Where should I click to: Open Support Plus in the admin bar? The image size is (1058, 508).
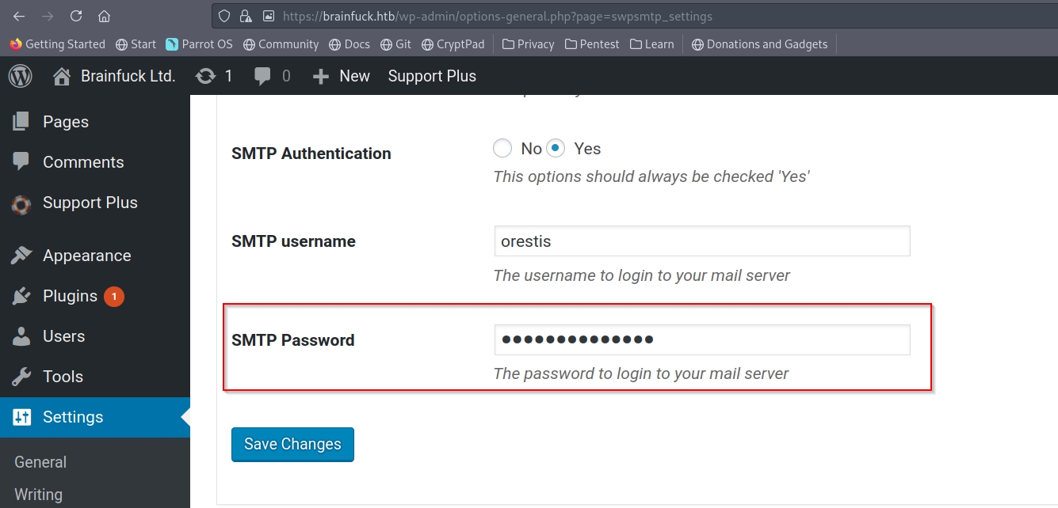pos(432,76)
